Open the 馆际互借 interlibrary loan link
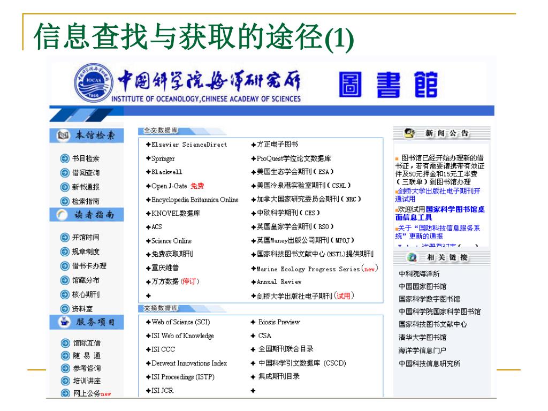 click(x=87, y=343)
